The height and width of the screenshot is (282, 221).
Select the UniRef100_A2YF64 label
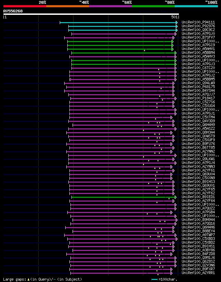(x=198, y=201)
